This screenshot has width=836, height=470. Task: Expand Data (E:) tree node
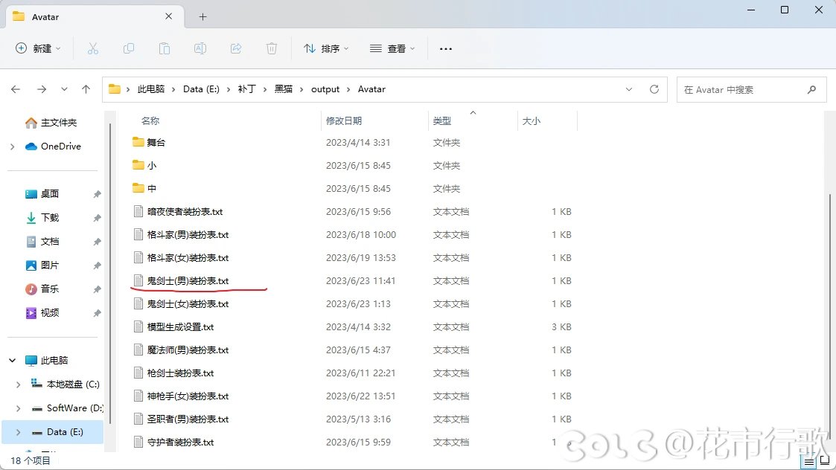(19, 432)
